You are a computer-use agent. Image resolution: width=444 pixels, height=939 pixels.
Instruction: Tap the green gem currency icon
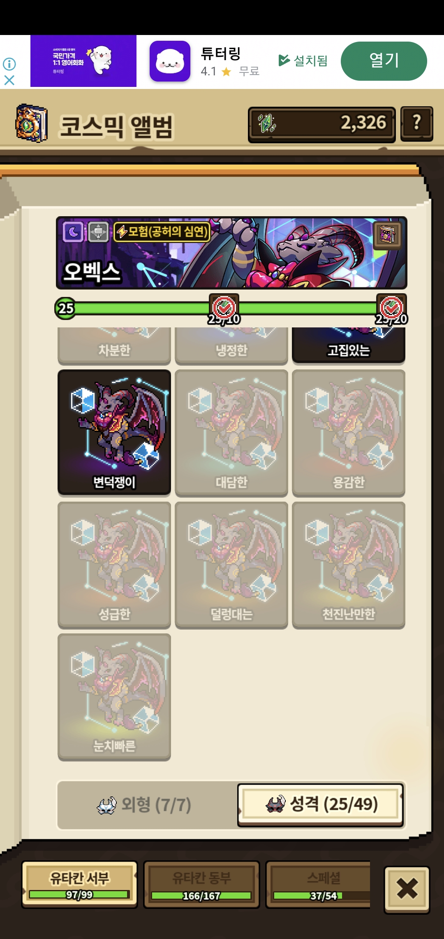(x=266, y=124)
